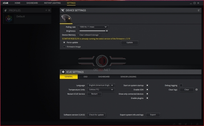This screenshot has height=126, width=204.
Task: Open the Dashboard top menu
Action: pyautogui.click(x=32, y=3)
